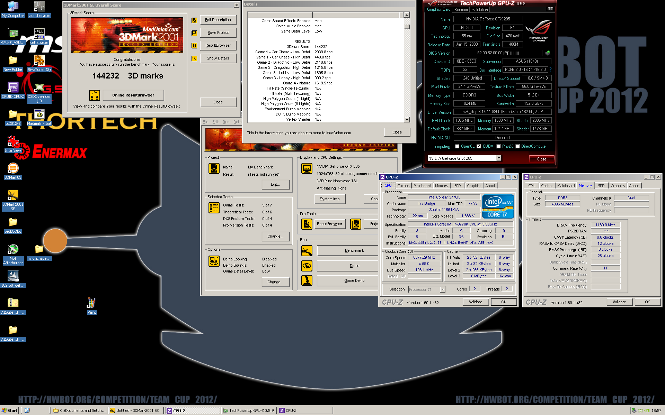Click Start button on taskbar
The width and height of the screenshot is (665, 415).
click(10, 411)
